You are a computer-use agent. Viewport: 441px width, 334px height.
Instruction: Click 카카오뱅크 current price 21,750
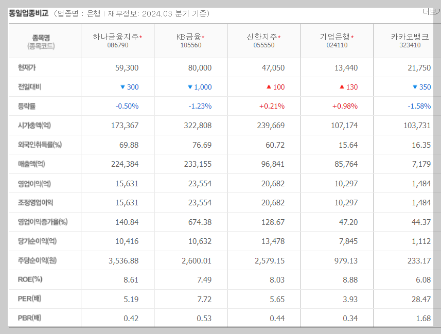coord(419,68)
